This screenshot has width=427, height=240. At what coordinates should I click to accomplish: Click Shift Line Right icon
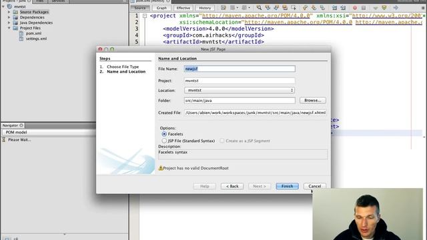(343, 8)
